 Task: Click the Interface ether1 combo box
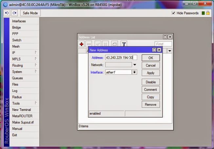tap(118, 72)
